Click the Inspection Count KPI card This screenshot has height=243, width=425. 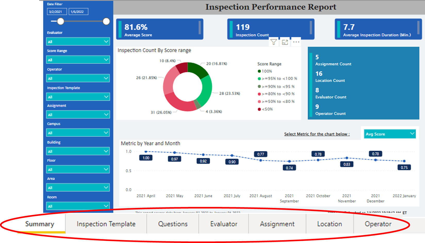coord(270,29)
